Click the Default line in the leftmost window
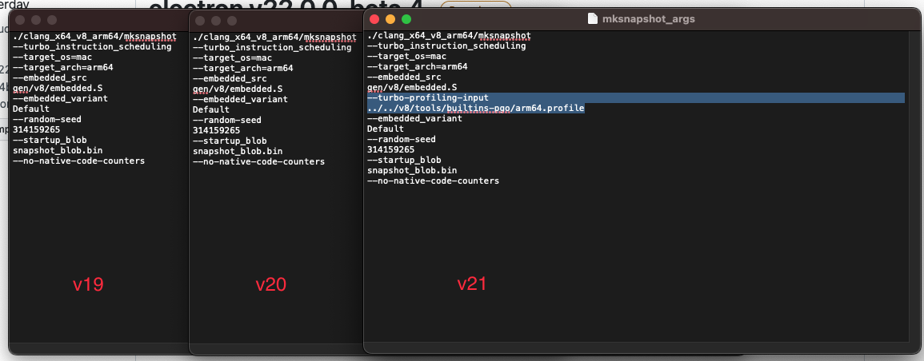Screen dimensions: 924x361 (30, 109)
